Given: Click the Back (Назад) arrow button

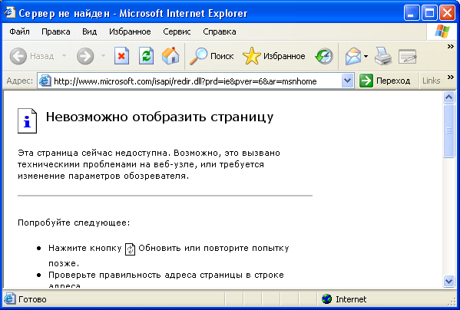Looking at the screenshot, I should pyautogui.click(x=31, y=56).
